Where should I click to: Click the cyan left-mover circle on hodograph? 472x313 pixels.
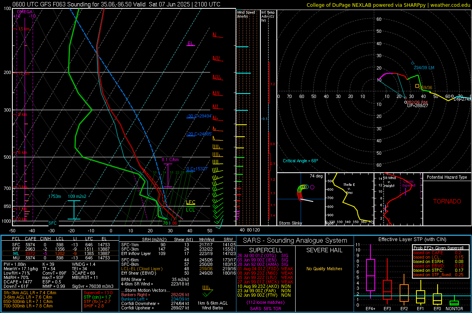(413, 63)
